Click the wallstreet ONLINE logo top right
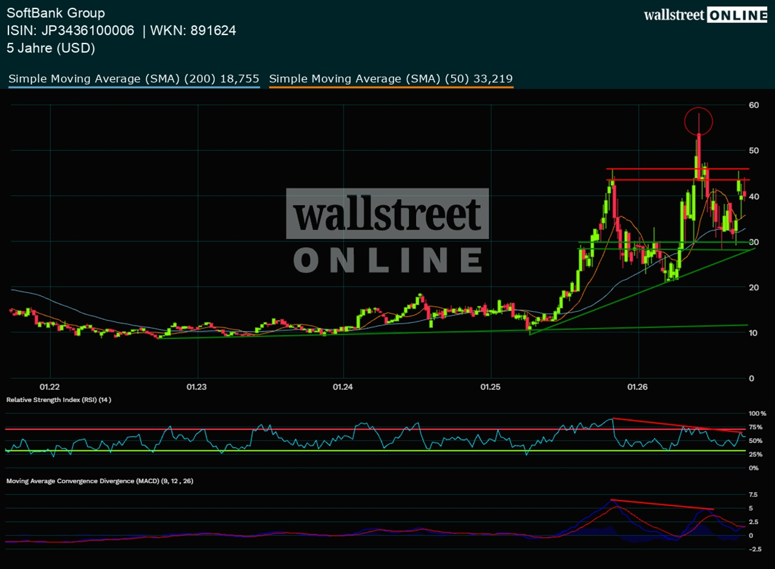Image resolution: width=775 pixels, height=569 pixels. pyautogui.click(x=705, y=15)
